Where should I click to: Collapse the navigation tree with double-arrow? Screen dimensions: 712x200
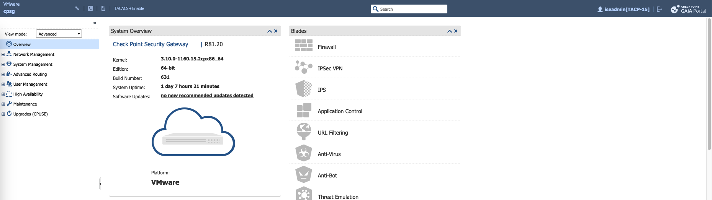[x=95, y=23]
